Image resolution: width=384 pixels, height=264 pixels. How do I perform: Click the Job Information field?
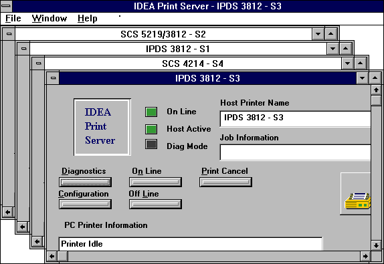coord(295,152)
